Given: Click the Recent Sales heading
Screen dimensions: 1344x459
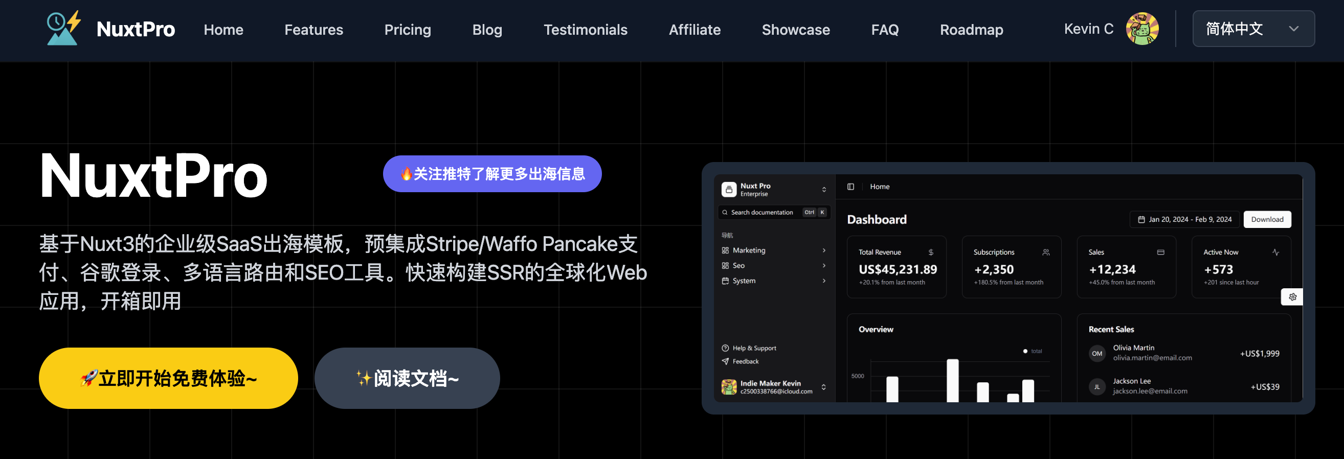Looking at the screenshot, I should (1111, 330).
